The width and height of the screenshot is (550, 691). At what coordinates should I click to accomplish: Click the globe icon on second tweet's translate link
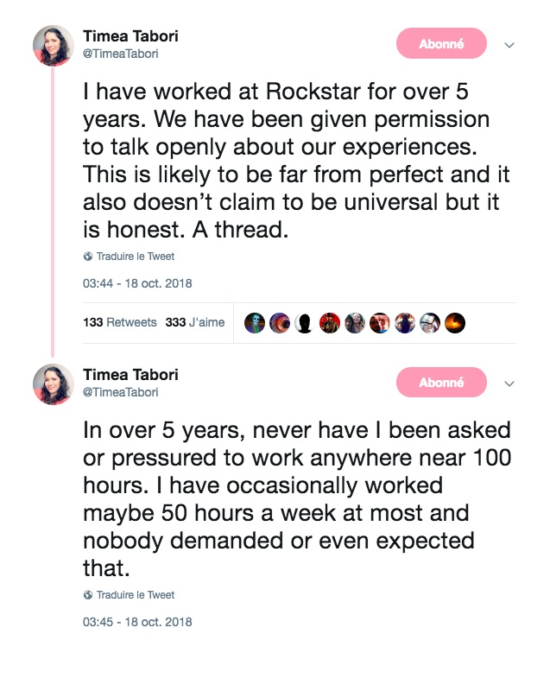pos(87,595)
